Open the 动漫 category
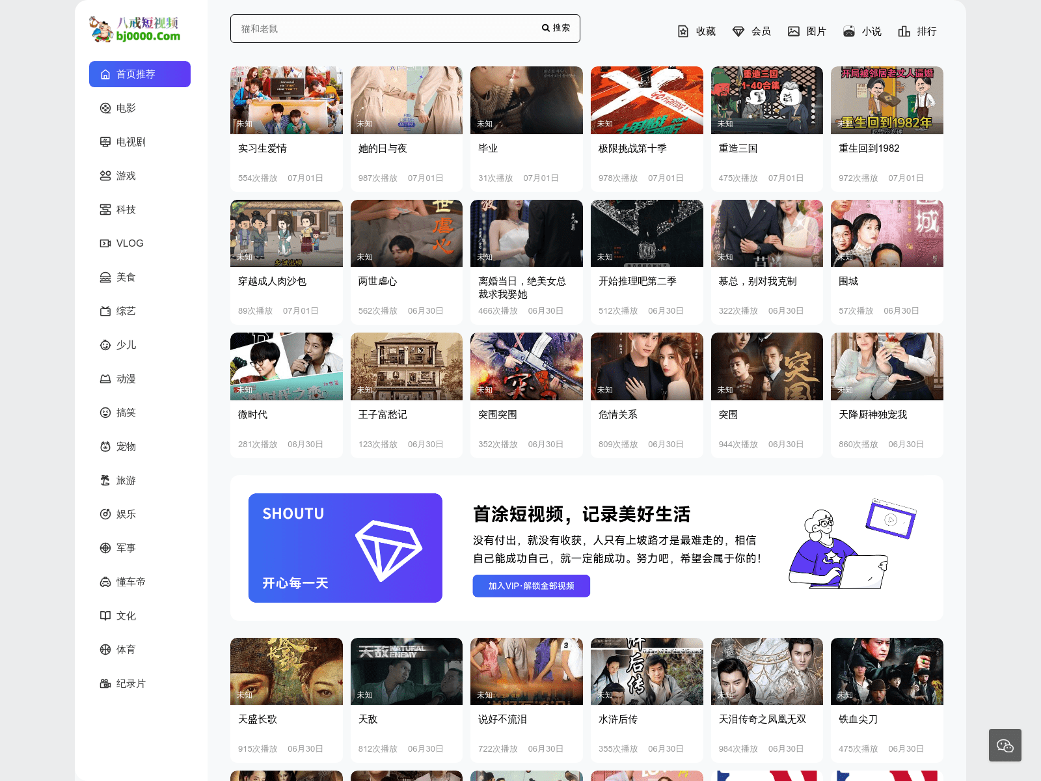Image resolution: width=1041 pixels, height=781 pixels. (140, 379)
